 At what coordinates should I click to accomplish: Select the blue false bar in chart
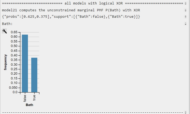point(25,63)
